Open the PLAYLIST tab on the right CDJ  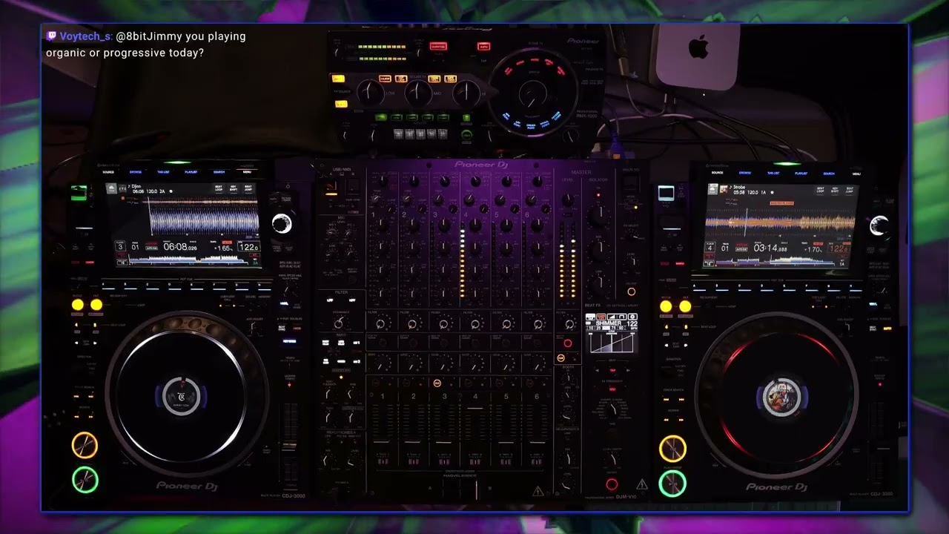point(801,173)
